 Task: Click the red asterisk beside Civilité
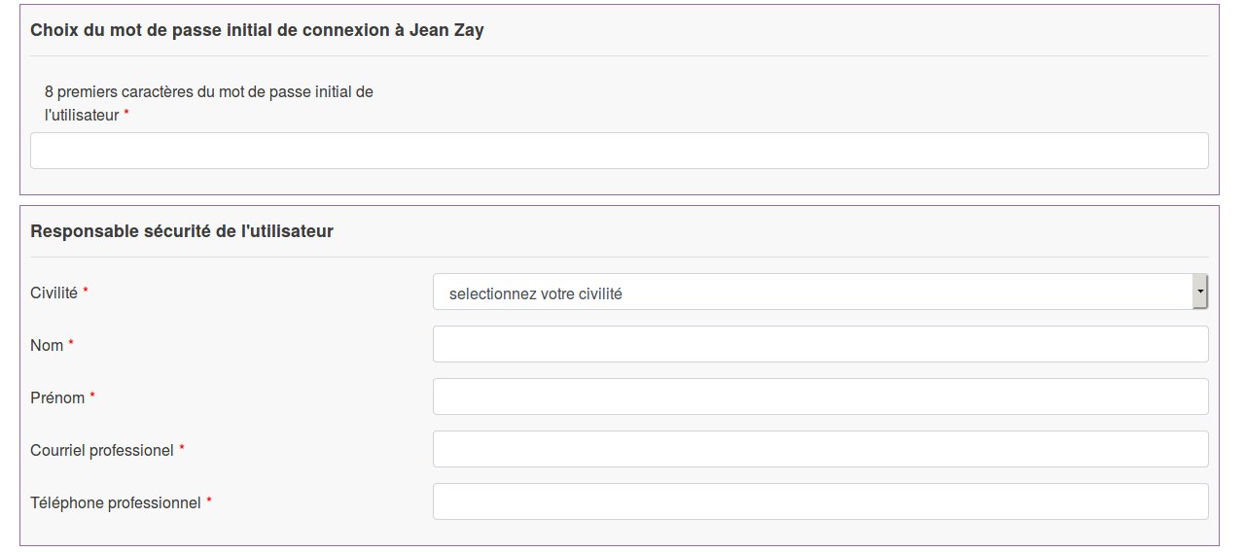[x=86, y=292]
